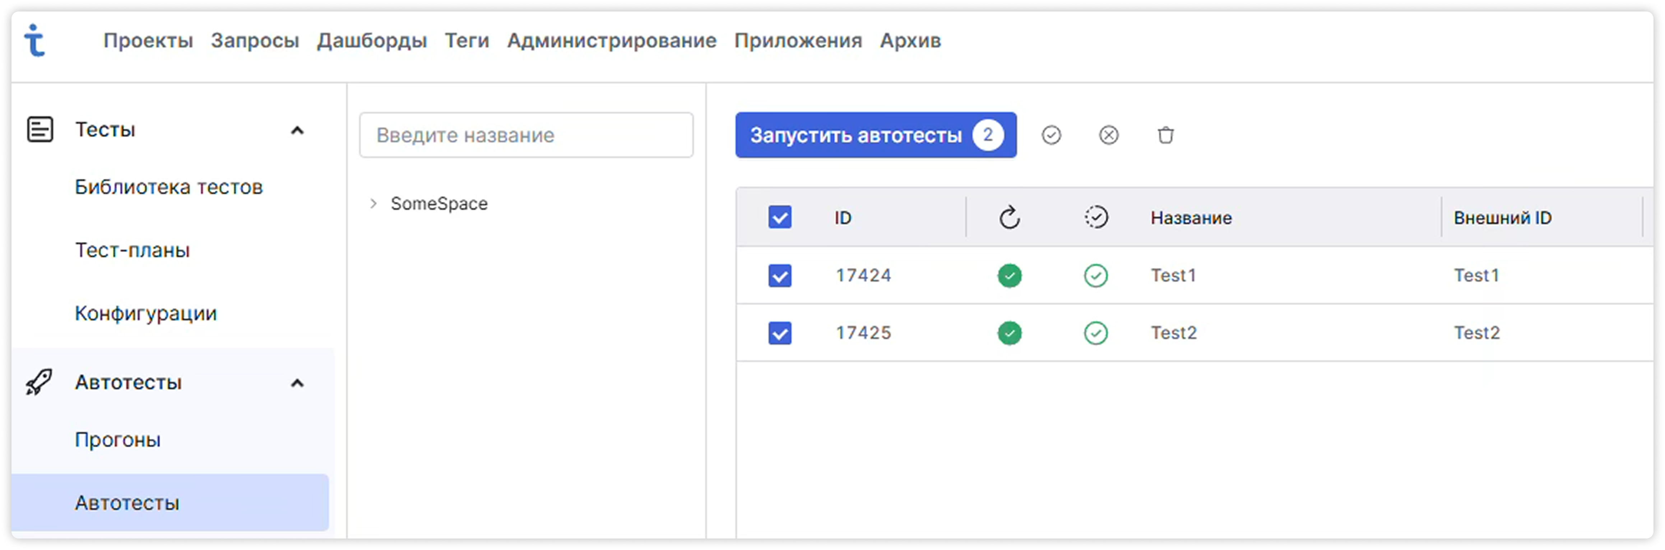Screen dimensions: 1665x550
Task: Open the Приложения menu item
Action: 798,41
